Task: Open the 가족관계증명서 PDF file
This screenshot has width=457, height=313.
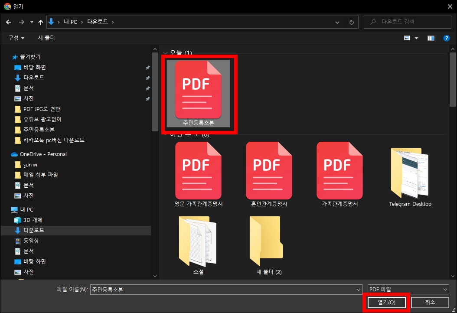Action: point(339,170)
